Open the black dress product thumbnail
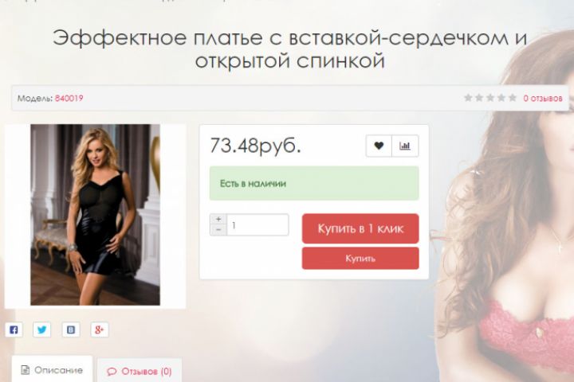574x382 pixels. click(95, 215)
